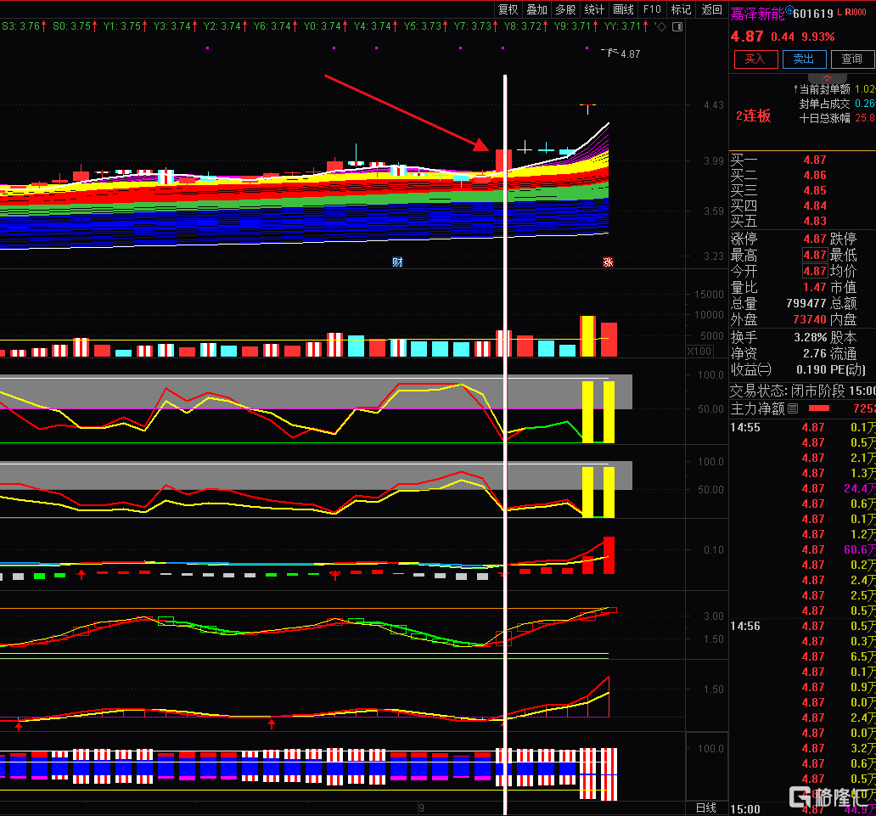Click the 外盘 value 73740

click(x=810, y=320)
